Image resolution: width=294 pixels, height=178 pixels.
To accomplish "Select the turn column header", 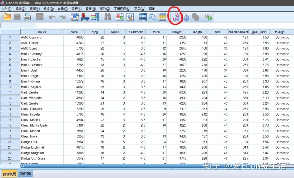I will [218, 32].
